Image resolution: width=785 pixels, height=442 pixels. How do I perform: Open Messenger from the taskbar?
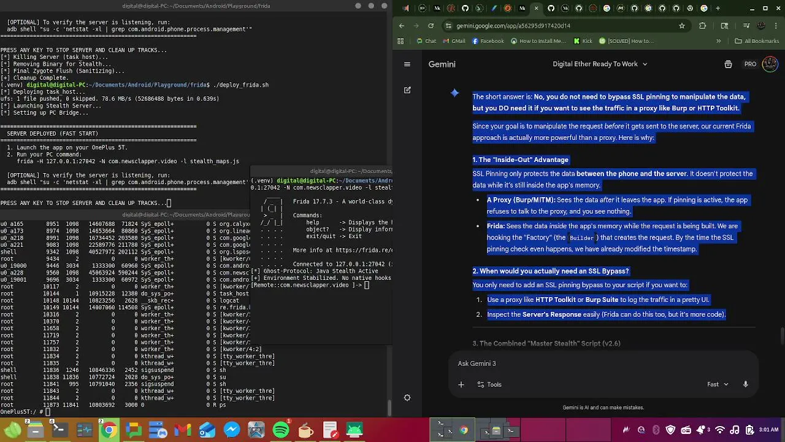[232, 430]
